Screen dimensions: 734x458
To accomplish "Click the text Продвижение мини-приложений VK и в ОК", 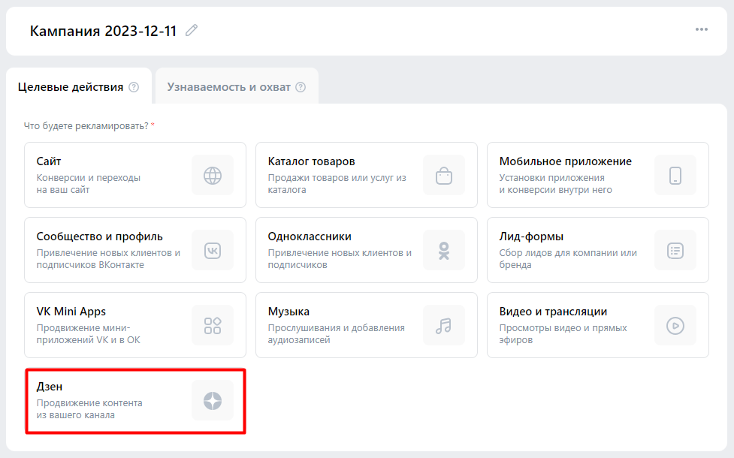I will pyautogui.click(x=89, y=333).
